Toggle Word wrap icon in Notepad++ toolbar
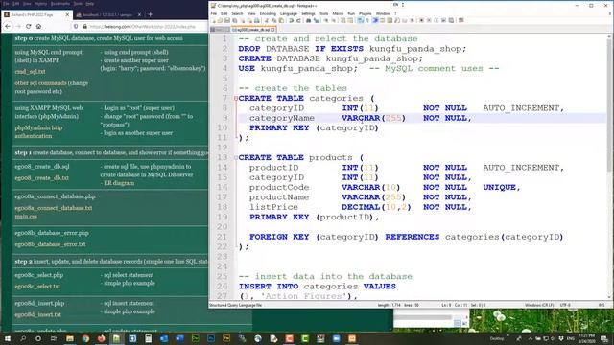Screen dimensions: 614x345 point(361,20)
